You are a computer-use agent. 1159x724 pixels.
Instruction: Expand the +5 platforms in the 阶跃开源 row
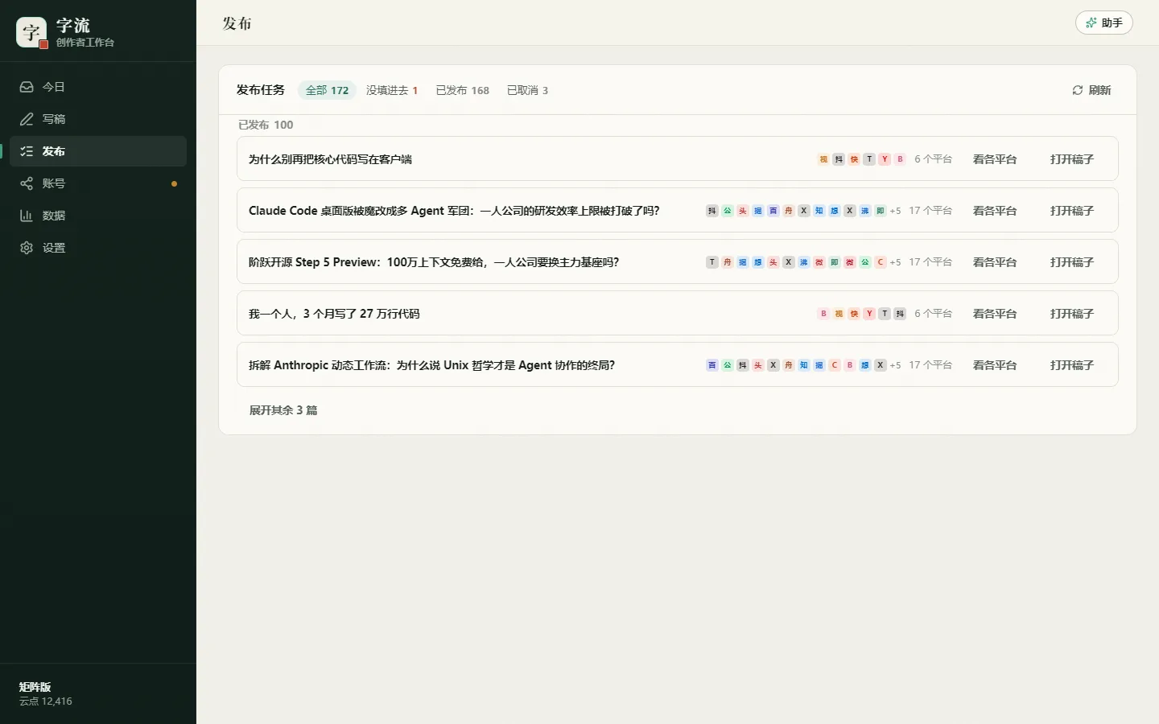895,262
